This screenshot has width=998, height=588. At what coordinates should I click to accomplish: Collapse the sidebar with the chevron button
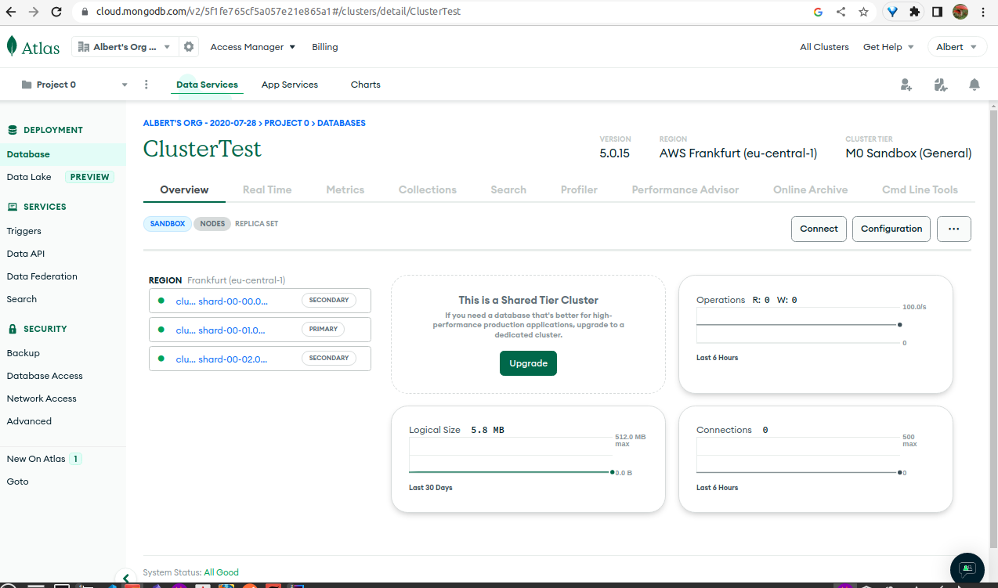125,578
